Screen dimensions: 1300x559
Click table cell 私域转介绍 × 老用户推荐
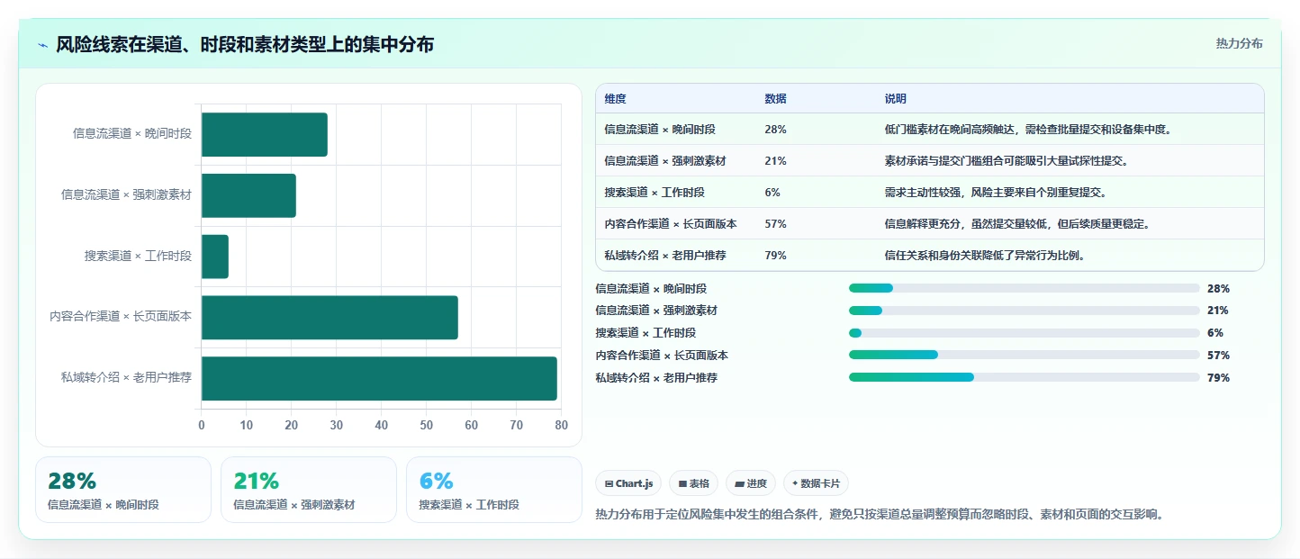[x=665, y=256]
